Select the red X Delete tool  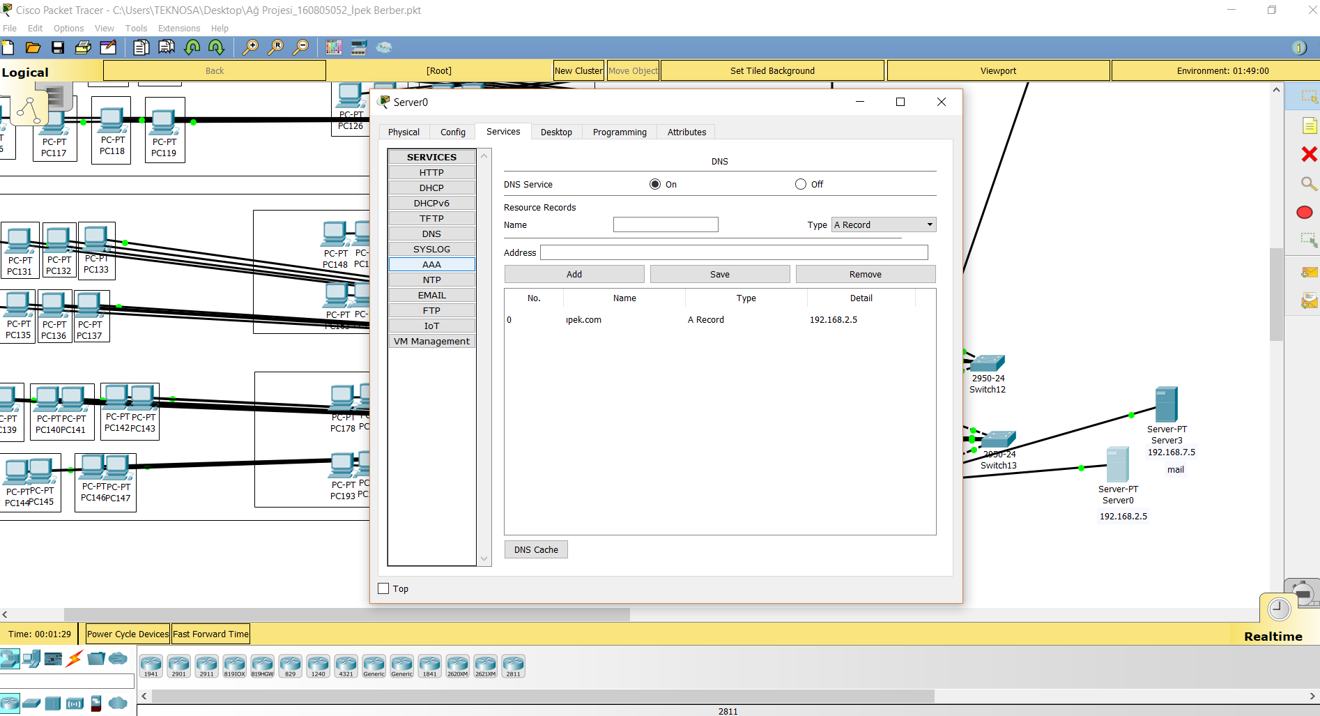(1308, 154)
